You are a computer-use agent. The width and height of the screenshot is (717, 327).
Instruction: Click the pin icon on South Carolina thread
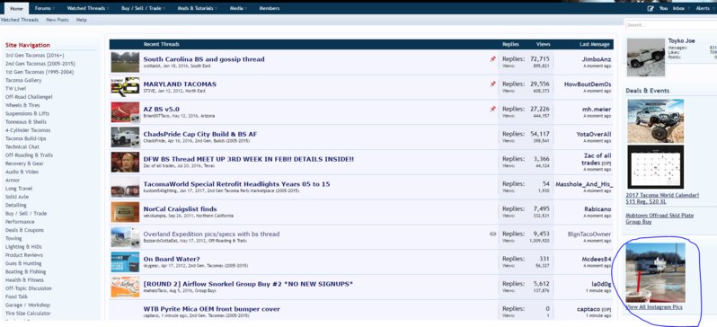(x=492, y=59)
